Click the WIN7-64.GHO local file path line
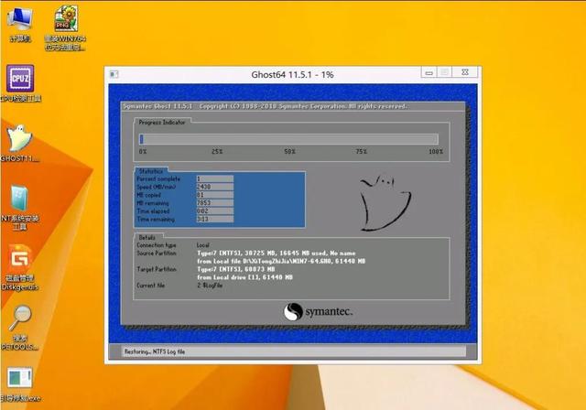Screen dimensions: 586x410 281,262
